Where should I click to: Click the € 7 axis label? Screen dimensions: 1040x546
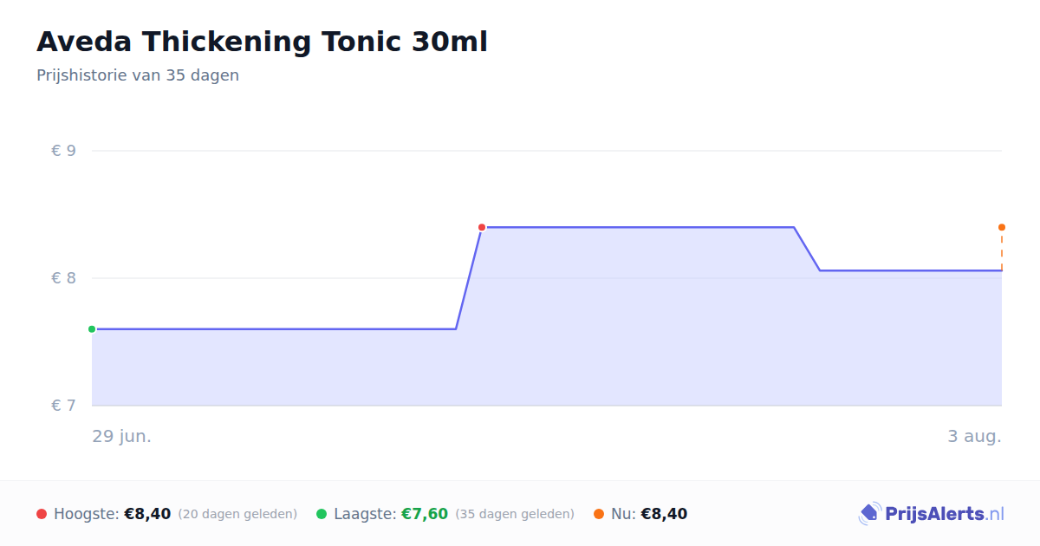63,406
